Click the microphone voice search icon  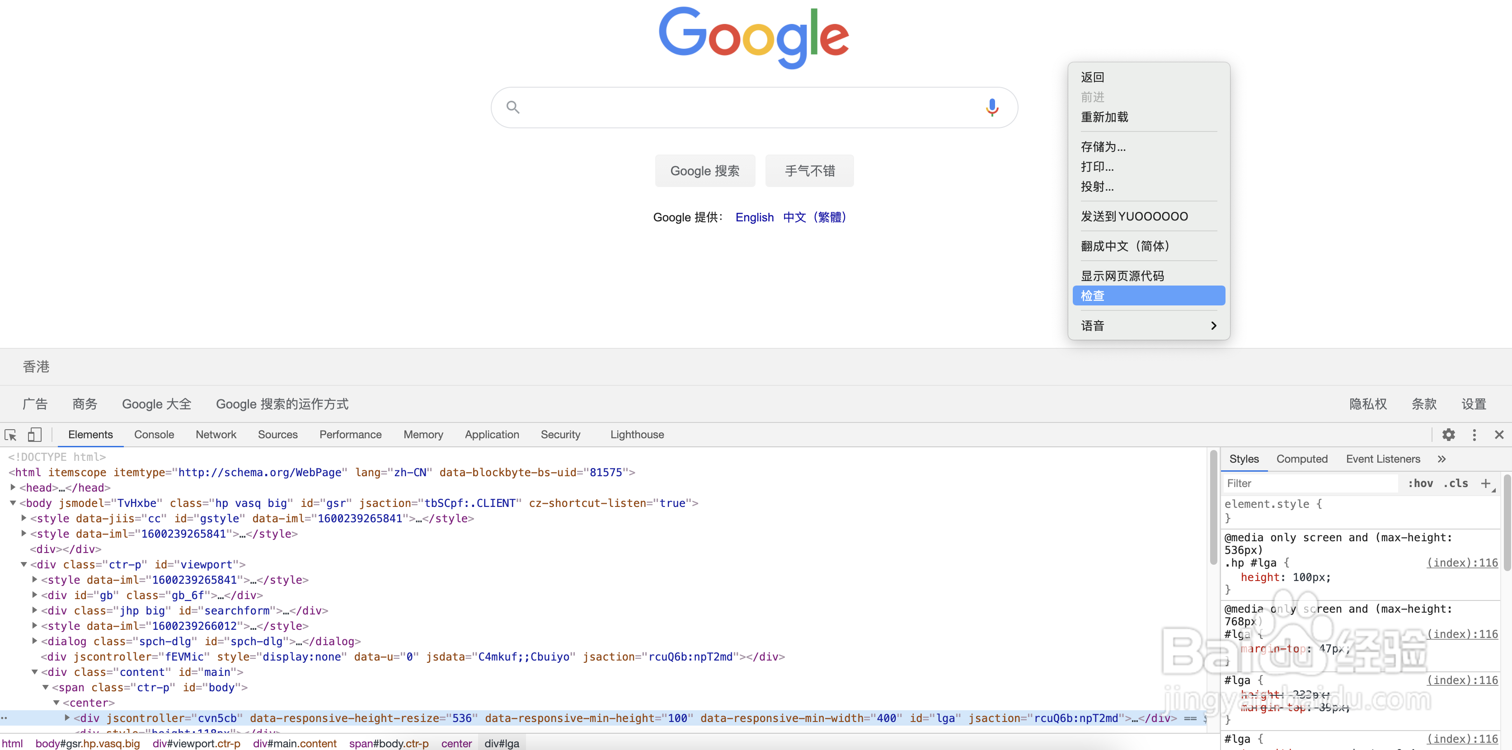click(x=992, y=108)
